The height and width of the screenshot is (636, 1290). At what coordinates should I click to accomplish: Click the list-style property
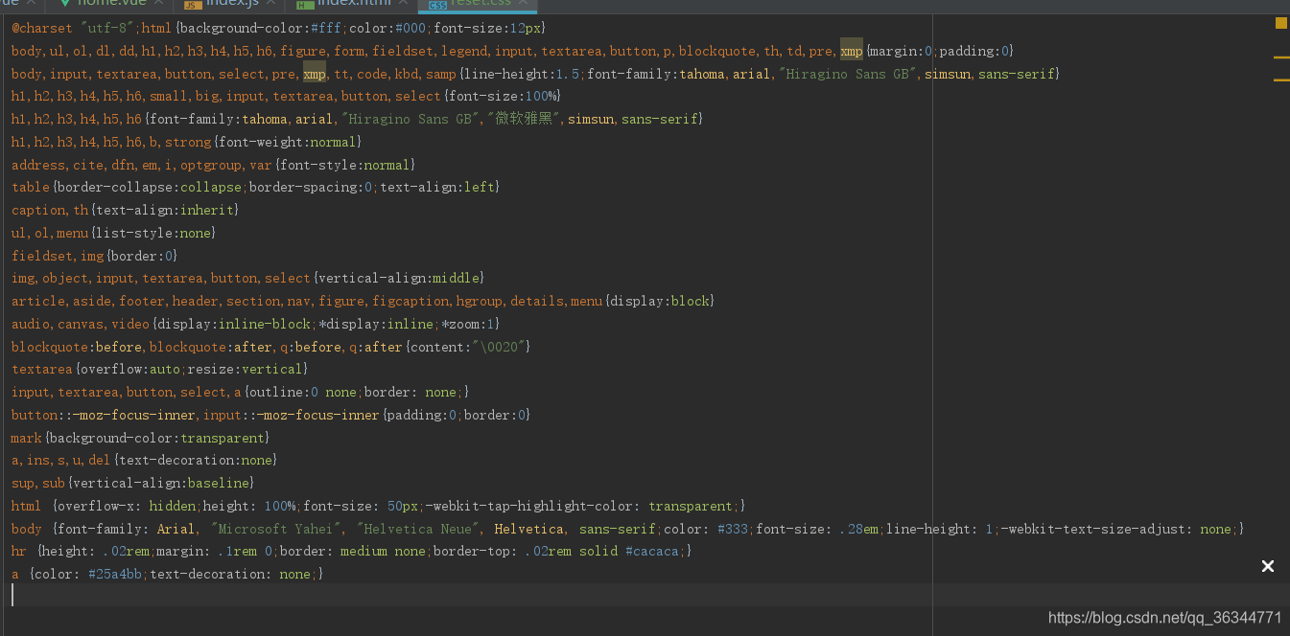click(x=134, y=233)
